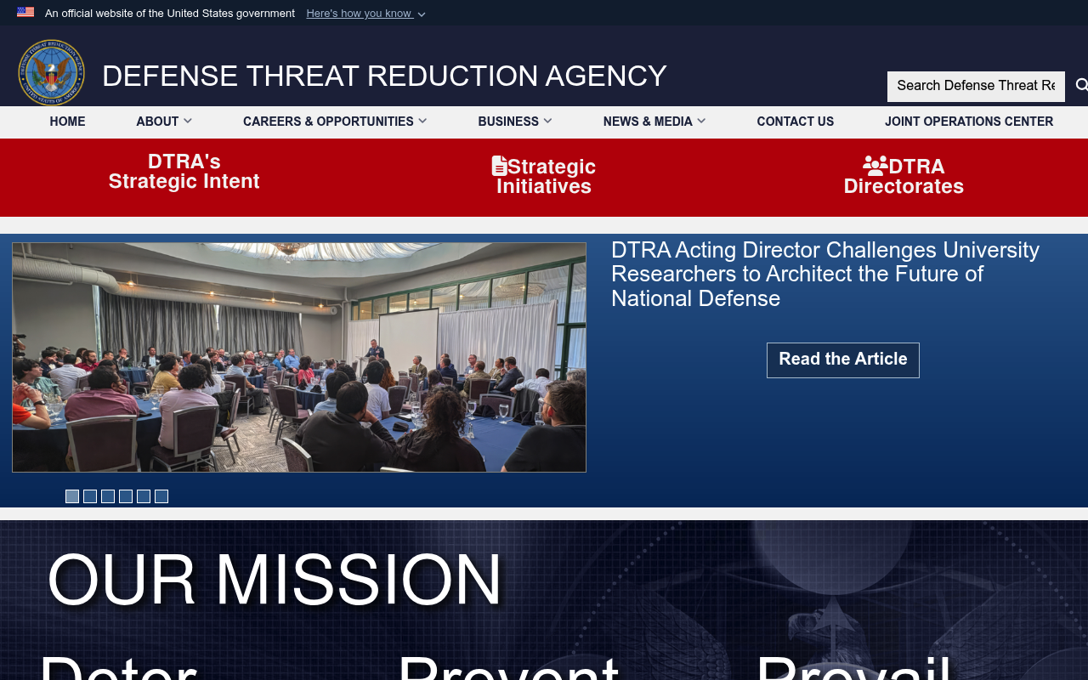The image size is (1088, 680).
Task: Open the Acting Director article headline
Action: (825, 275)
